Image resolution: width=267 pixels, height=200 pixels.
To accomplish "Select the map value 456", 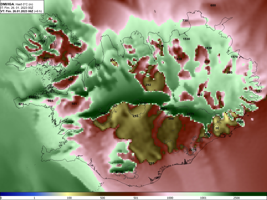I will pos(71,79).
